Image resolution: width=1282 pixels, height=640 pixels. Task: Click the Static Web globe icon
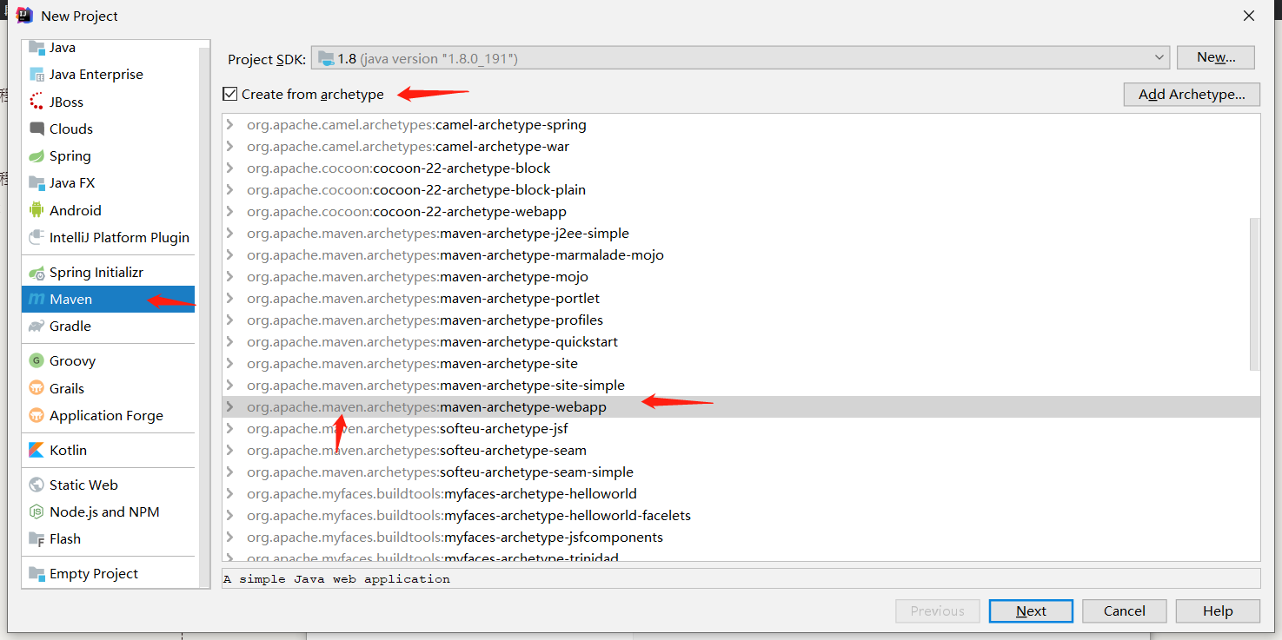pyautogui.click(x=37, y=485)
